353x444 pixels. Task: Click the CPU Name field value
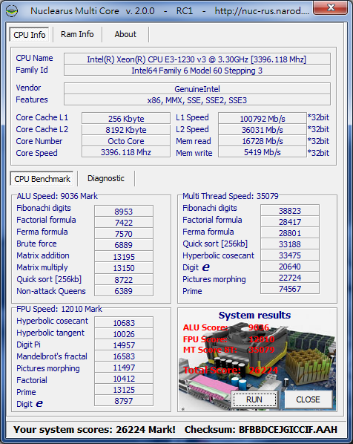click(x=197, y=59)
